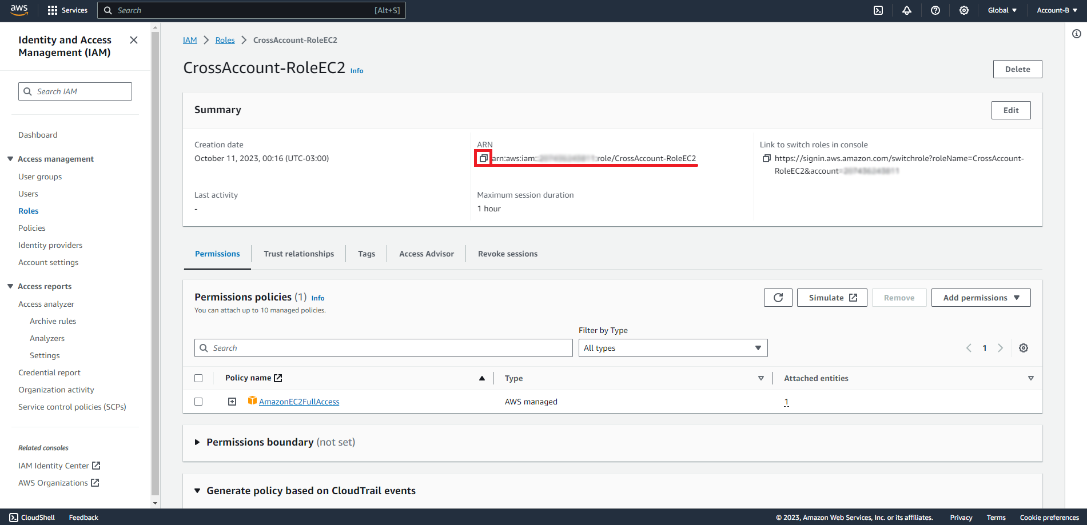The image size is (1087, 525).
Task: Click the CloudShell icon in footer
Action: coord(14,518)
